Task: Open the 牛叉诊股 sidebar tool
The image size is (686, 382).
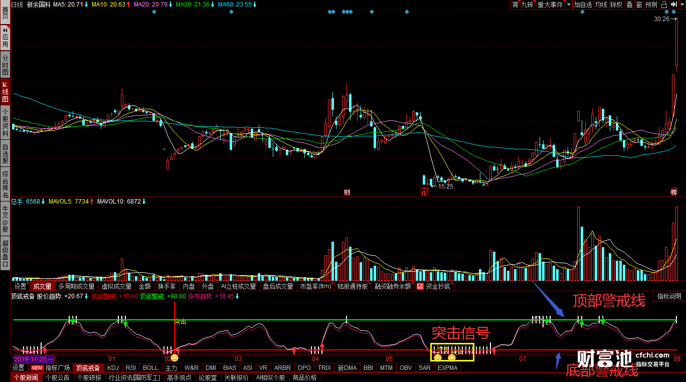Action: click(5, 219)
